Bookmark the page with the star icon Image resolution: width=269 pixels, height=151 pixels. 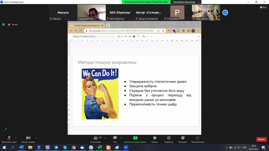tap(163, 31)
